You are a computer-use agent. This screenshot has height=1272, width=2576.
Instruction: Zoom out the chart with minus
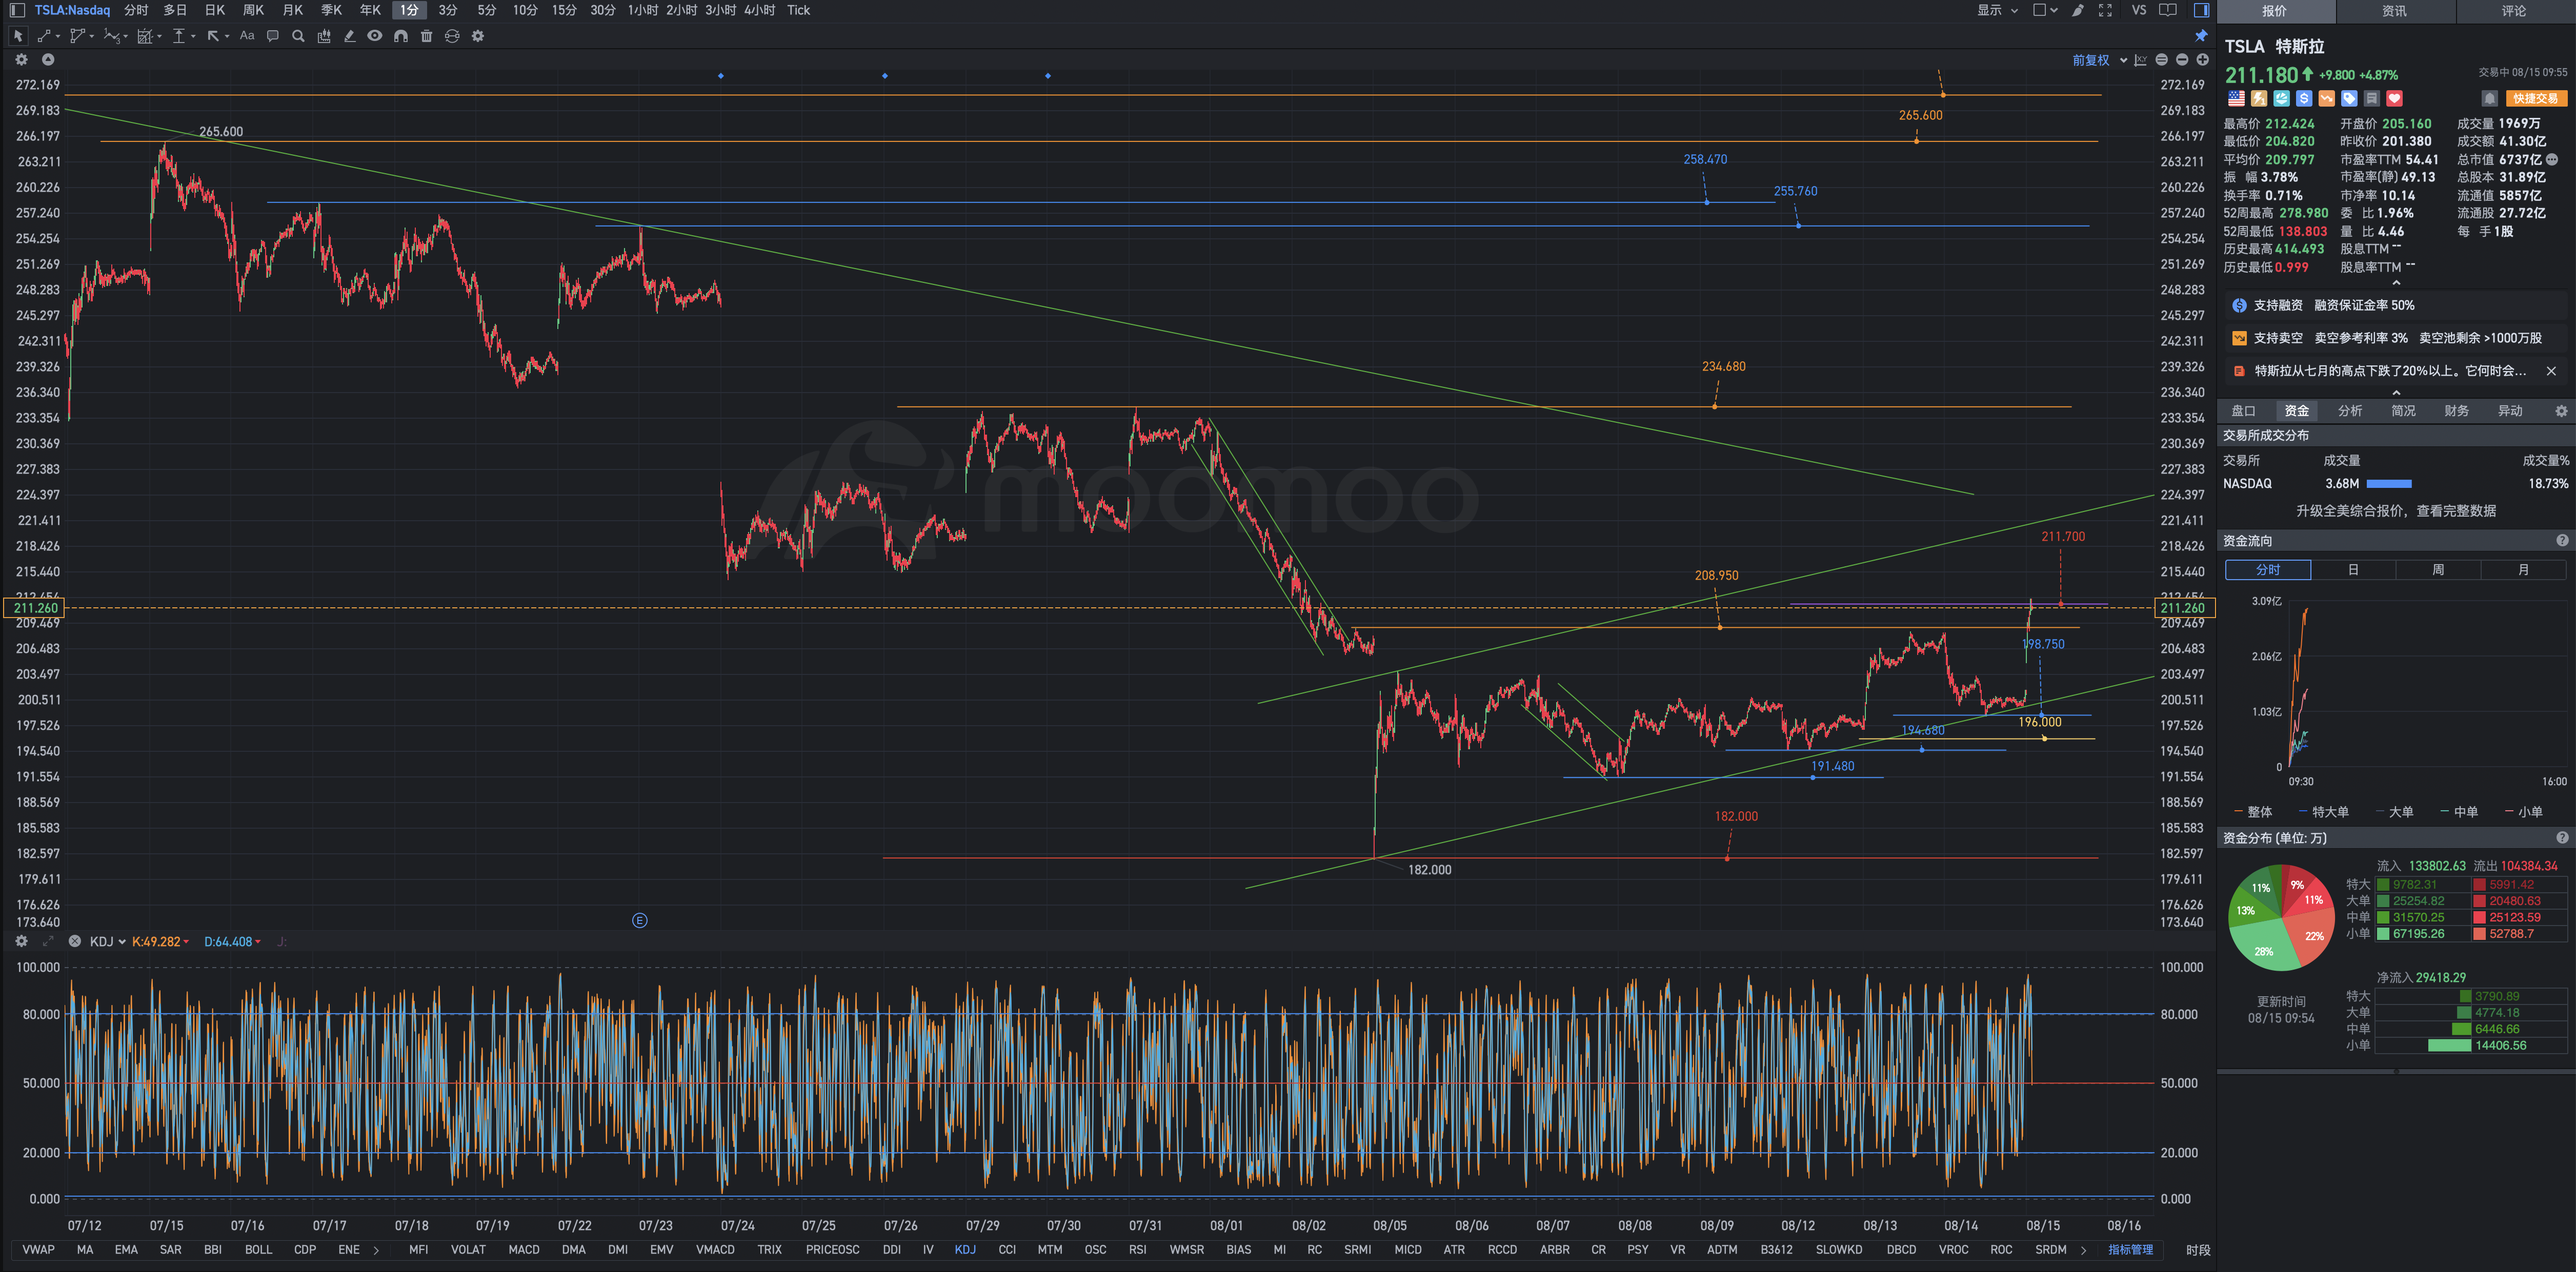click(x=2182, y=60)
